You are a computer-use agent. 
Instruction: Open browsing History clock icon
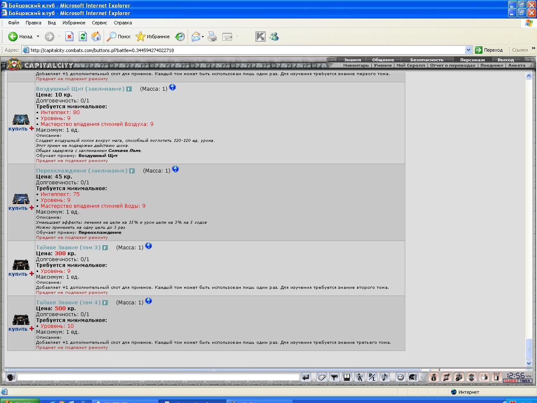coord(180,37)
